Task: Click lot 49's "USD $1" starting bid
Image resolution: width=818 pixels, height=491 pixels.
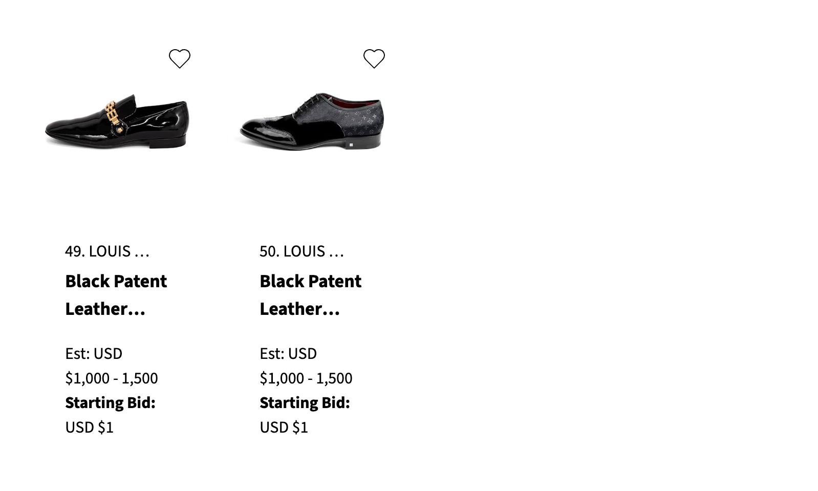Action: [90, 428]
